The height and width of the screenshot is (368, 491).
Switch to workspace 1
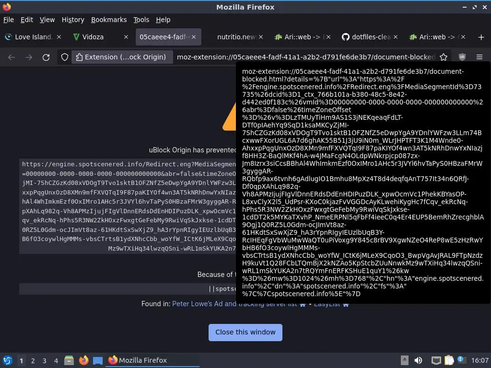click(x=21, y=361)
